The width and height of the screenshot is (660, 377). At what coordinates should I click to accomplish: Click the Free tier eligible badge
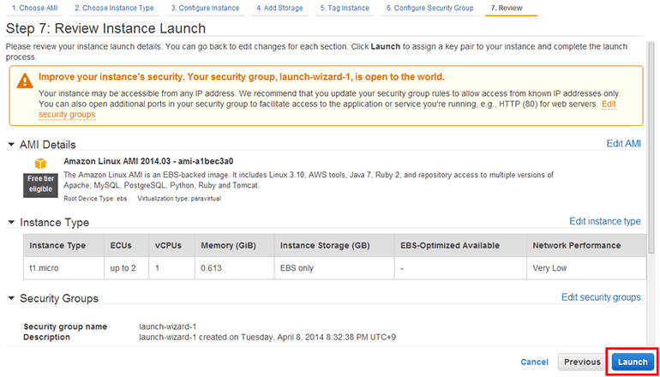point(39,184)
